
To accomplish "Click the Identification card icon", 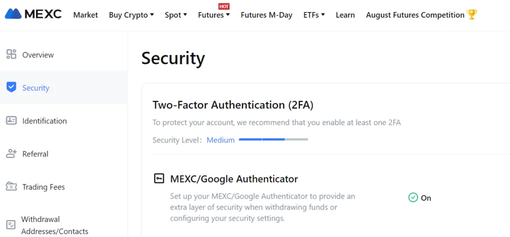I will (11, 120).
